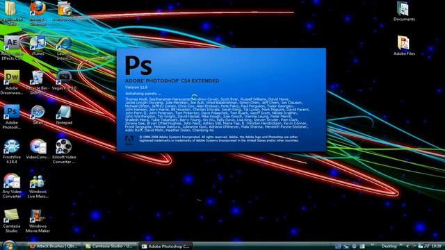
Task: Open the Documents desktop folder
Action: 404,11
